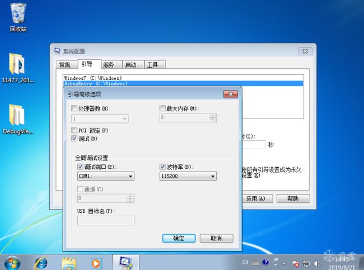Open the Windows Start menu orb
Viewport: 364px width, 270px height.
coord(12,263)
